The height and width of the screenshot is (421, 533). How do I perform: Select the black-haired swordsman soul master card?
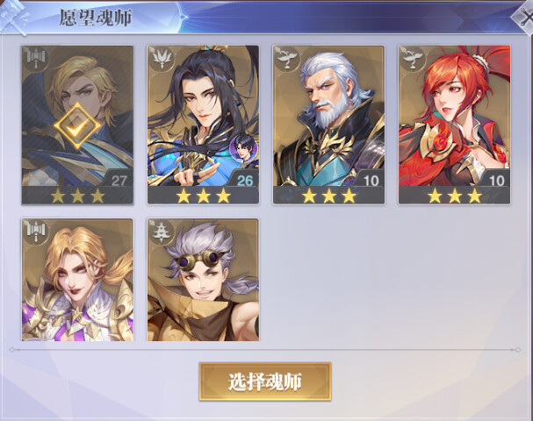pyautogui.click(x=203, y=125)
